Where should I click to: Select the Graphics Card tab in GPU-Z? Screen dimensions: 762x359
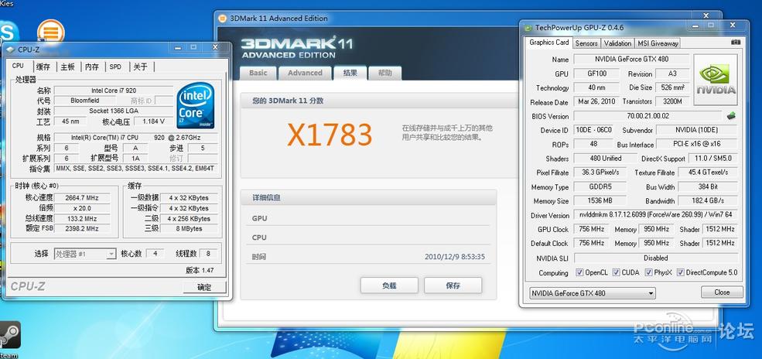549,43
